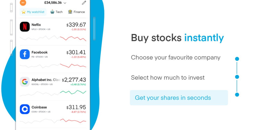Click the first timeline step dot

(x=237, y=59)
